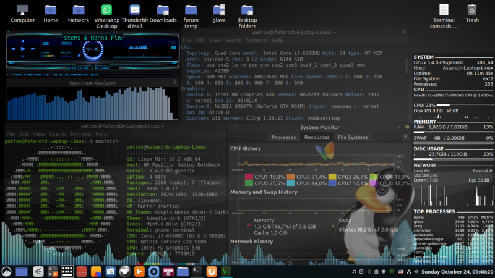Click the show desktop icon in the panel
The width and height of the screenshot is (495, 278).
pos(22,272)
